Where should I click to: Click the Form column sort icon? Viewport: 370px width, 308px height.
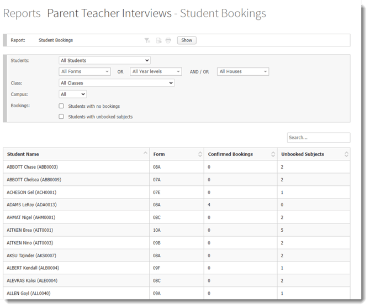point(200,154)
